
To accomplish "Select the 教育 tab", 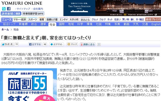I will (42, 19).
